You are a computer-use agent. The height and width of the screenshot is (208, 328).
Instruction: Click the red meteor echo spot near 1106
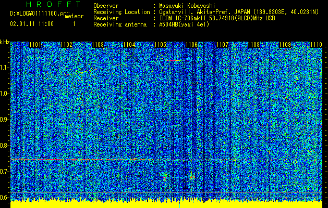pos(192,177)
